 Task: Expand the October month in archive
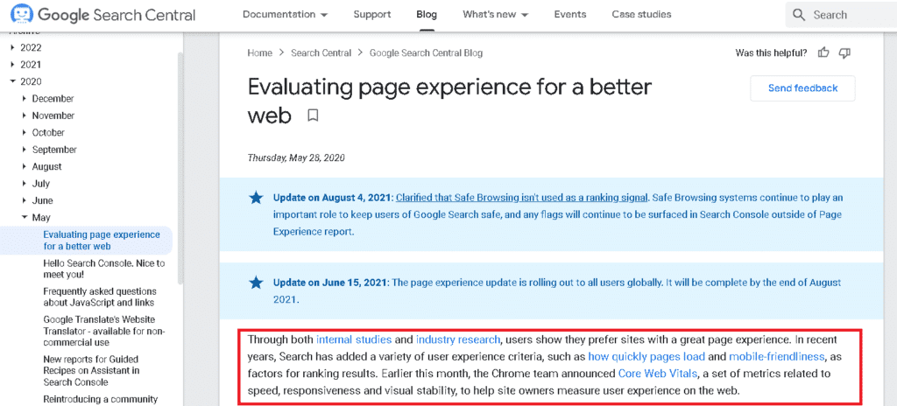click(25, 133)
